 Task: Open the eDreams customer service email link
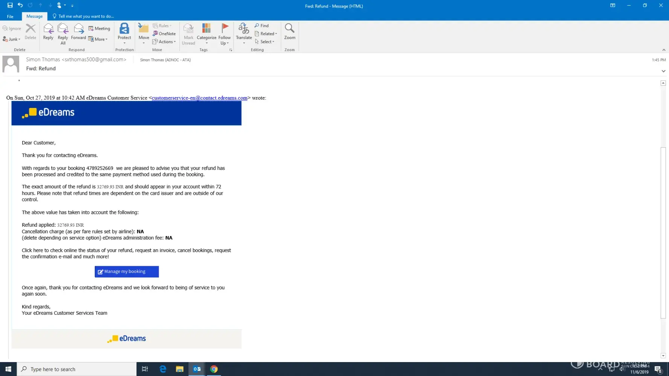(x=199, y=98)
